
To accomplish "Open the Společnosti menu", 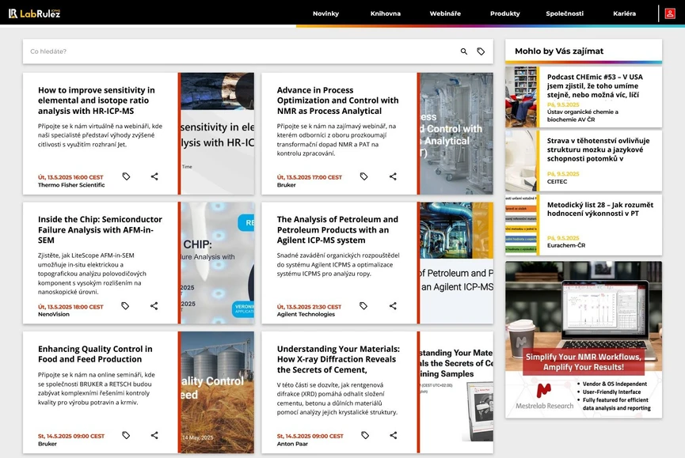I will coord(565,13).
